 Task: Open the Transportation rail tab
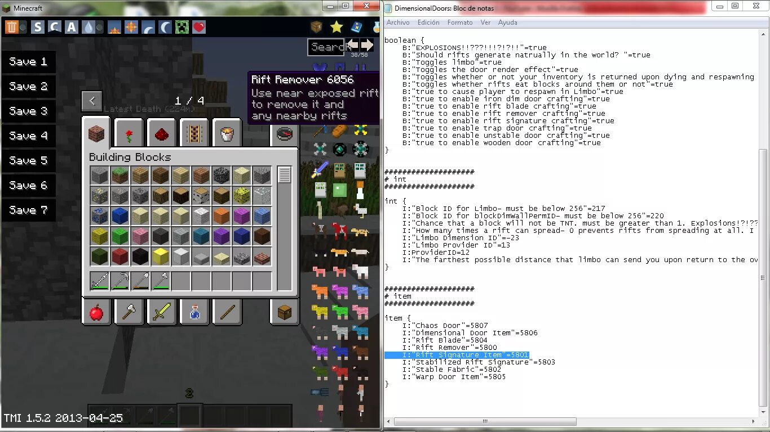tap(194, 134)
